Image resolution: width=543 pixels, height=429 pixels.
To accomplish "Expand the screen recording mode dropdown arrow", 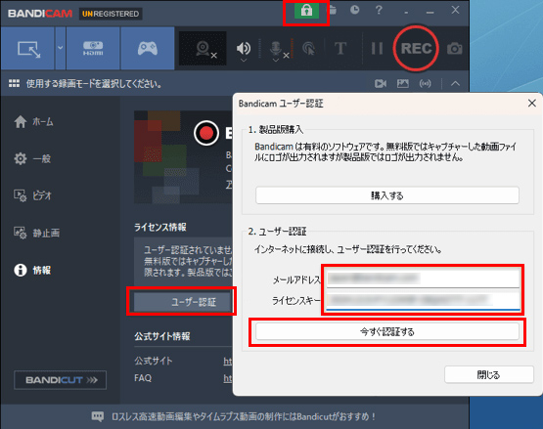I will (x=61, y=48).
